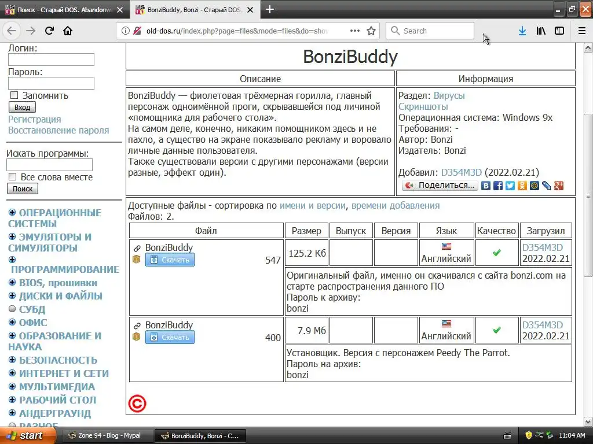Open a new tab with plus

(x=270, y=9)
